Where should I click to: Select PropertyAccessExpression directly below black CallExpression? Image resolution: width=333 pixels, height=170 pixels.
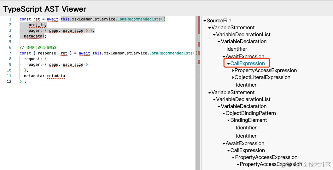point(266,157)
